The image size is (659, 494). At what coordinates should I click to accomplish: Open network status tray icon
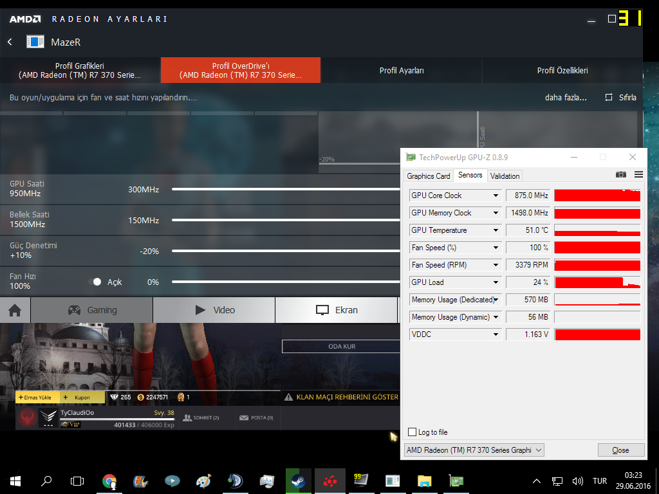[x=557, y=481]
